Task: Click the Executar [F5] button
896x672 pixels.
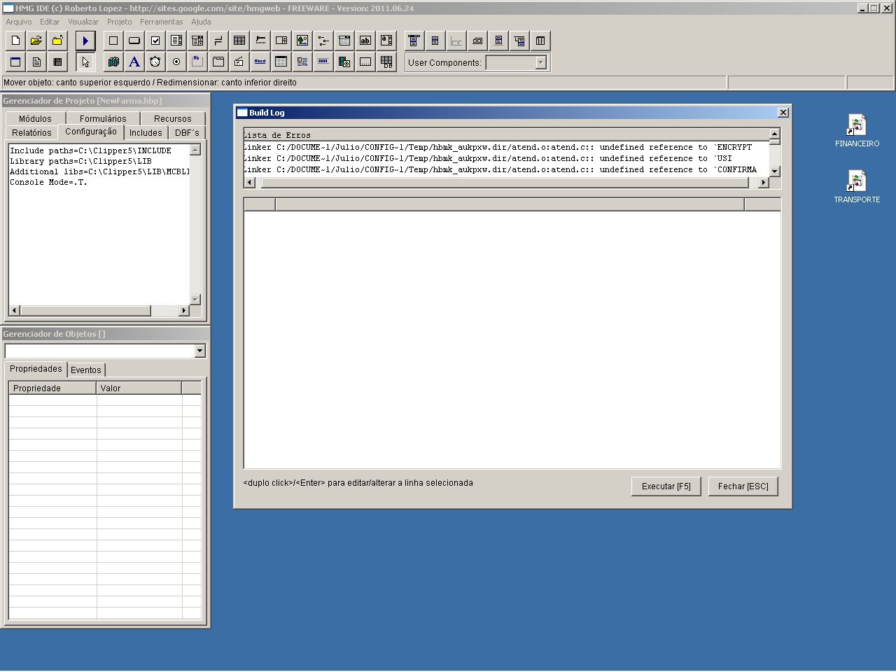Action: click(x=666, y=486)
